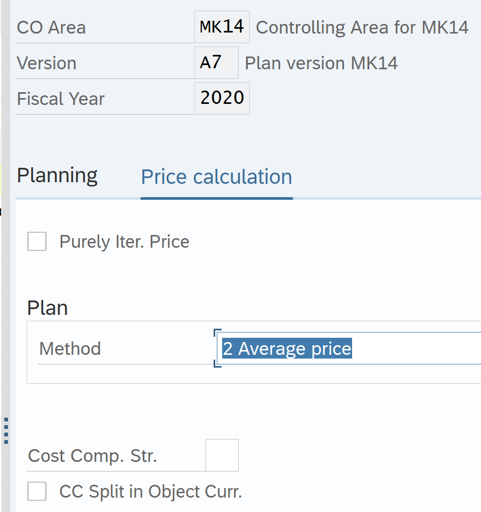Click the CO Area label

[x=51, y=28]
